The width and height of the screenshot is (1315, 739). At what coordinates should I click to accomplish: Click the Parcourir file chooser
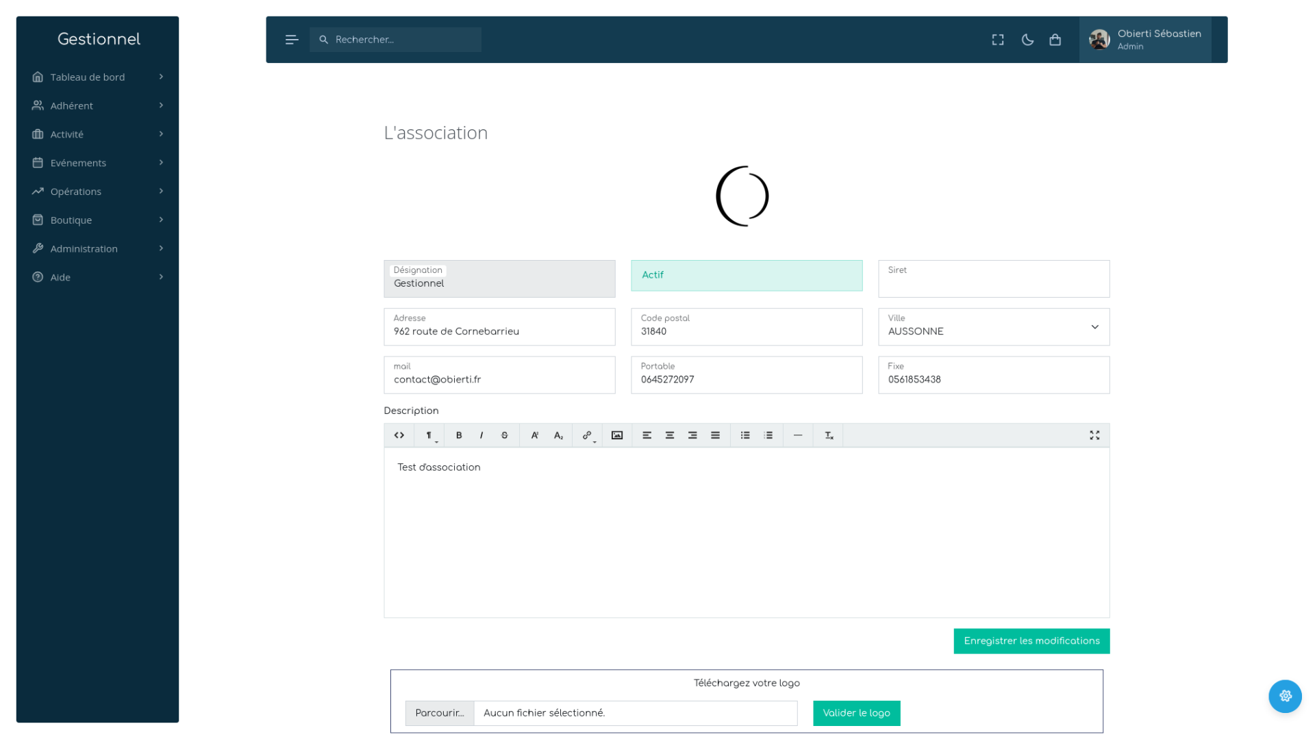440,713
